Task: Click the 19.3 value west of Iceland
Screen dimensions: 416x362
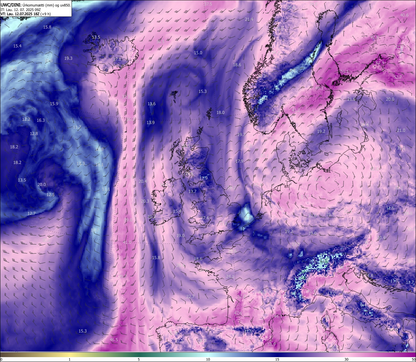Action: coord(68,58)
